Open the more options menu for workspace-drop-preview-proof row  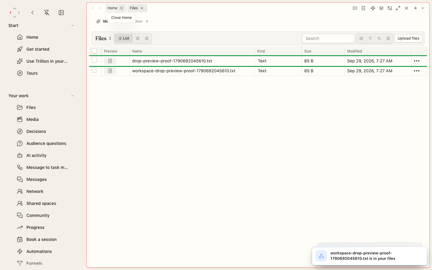pyautogui.click(x=417, y=71)
